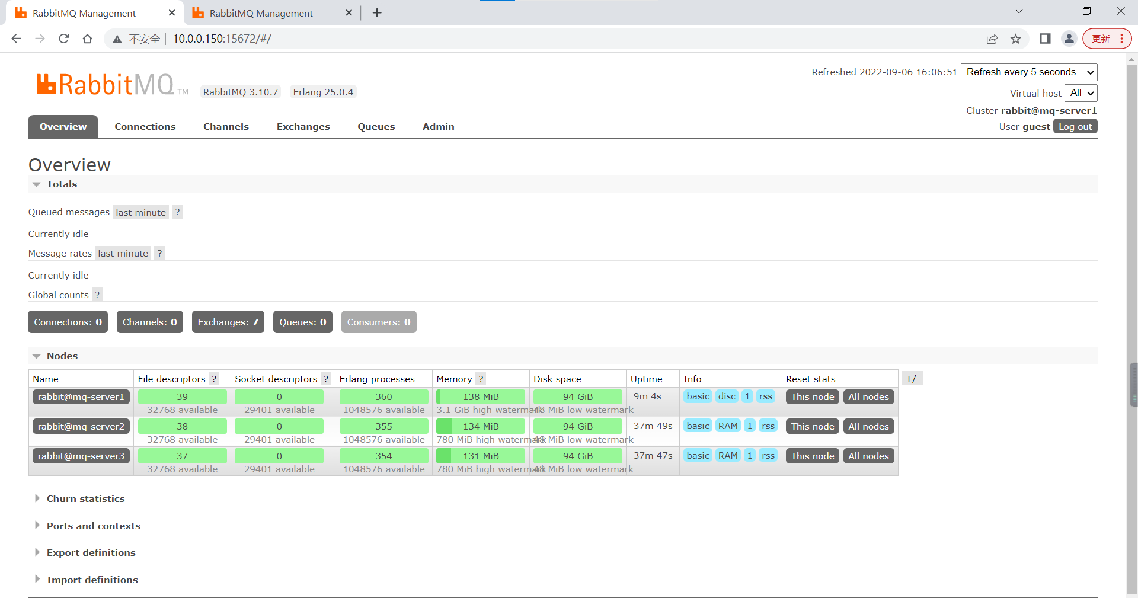This screenshot has width=1138, height=598.
Task: Select the Overview tab
Action: pyautogui.click(x=63, y=126)
